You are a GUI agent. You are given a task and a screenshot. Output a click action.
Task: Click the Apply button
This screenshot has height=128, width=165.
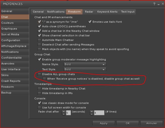click(103, 123)
